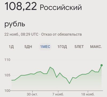Open the 1ГОД range tab
The width and height of the screenshot is (107, 97).
tap(62, 47)
